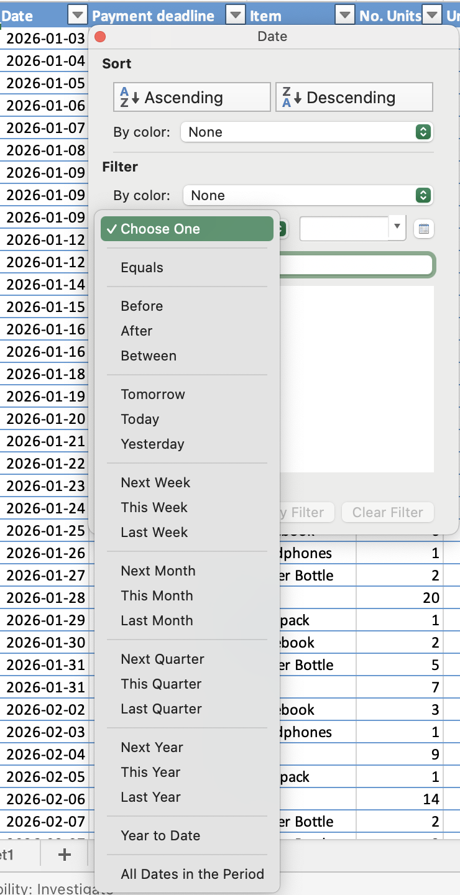The width and height of the screenshot is (460, 895).
Task: Click the filter search field
Action: [357, 265]
